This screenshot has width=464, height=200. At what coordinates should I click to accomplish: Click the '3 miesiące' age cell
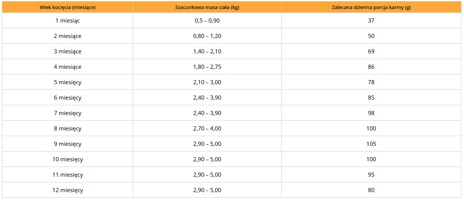click(x=68, y=52)
